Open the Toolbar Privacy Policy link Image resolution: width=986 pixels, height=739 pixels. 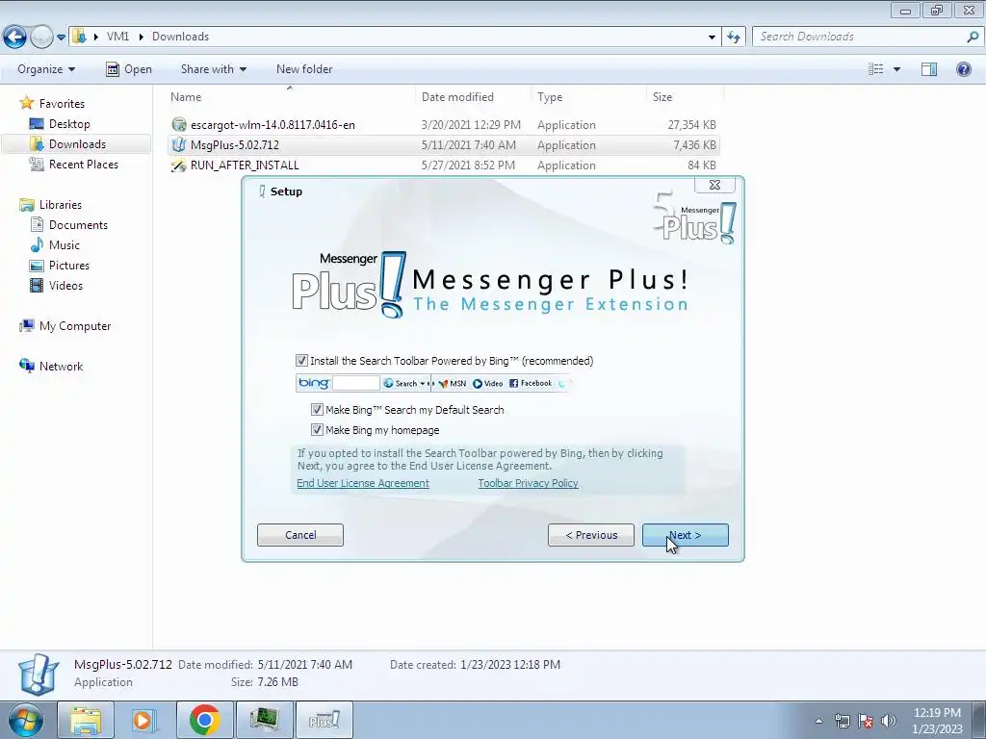(528, 483)
